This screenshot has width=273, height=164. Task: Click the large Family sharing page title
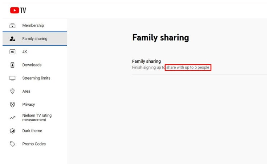click(x=160, y=38)
